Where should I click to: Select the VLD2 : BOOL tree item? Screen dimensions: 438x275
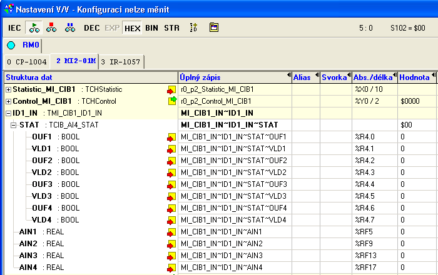tap(56, 172)
